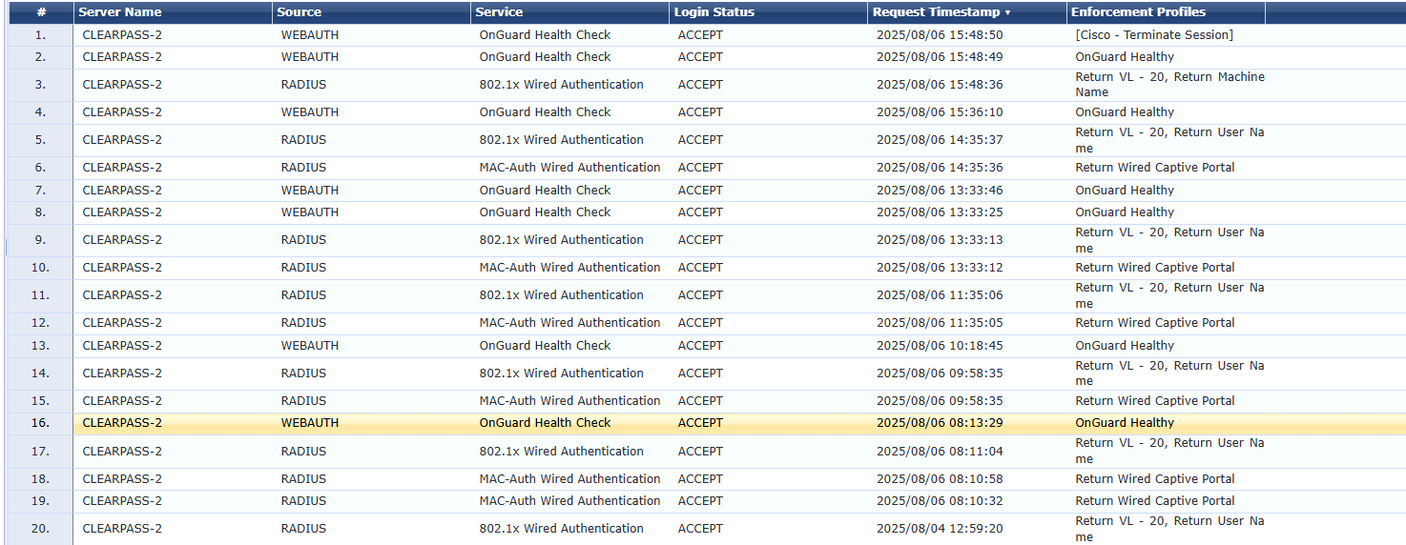The height and width of the screenshot is (545, 1406).
Task: Click OnGuard Healthy in row 8
Action: tap(1125, 212)
